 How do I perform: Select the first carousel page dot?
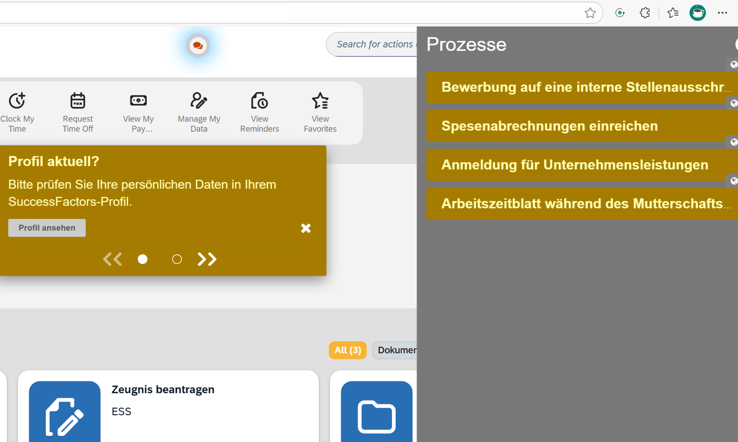tap(142, 259)
